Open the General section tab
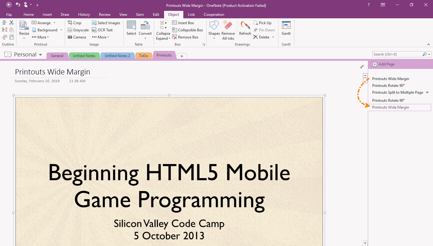Viewport: 433px width, 246px height. point(57,56)
